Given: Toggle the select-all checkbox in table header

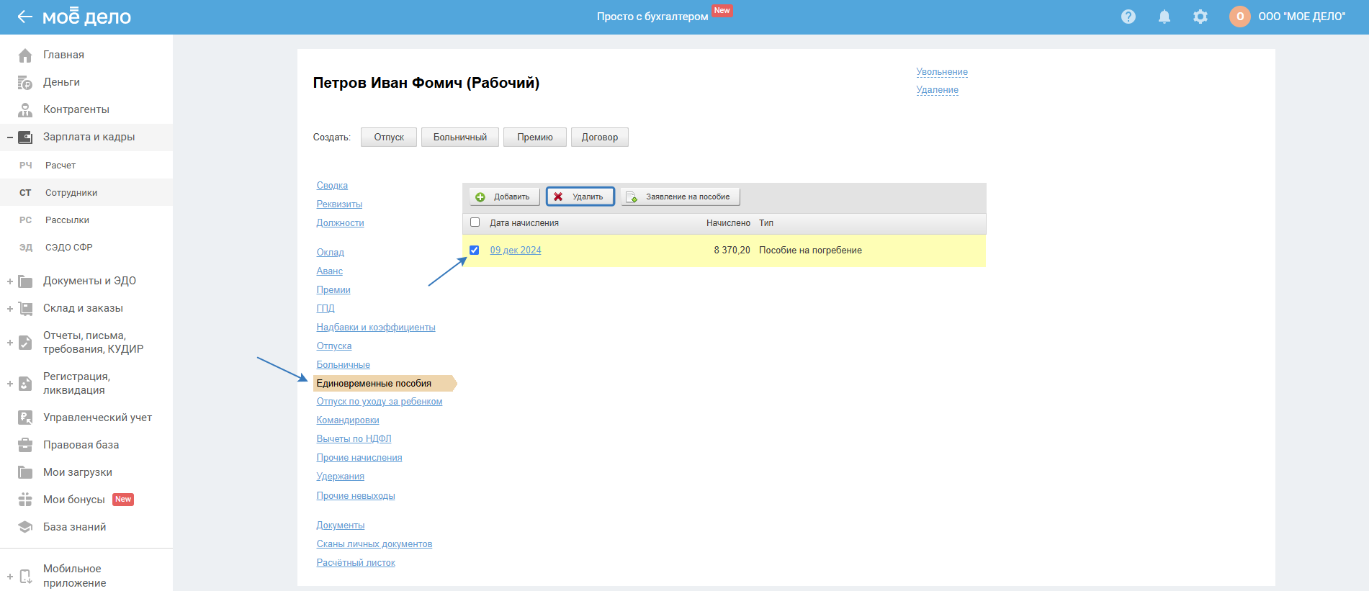Looking at the screenshot, I should [x=475, y=222].
